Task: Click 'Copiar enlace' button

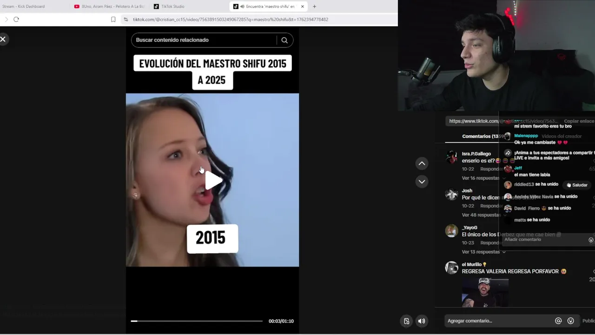Action: click(x=579, y=121)
